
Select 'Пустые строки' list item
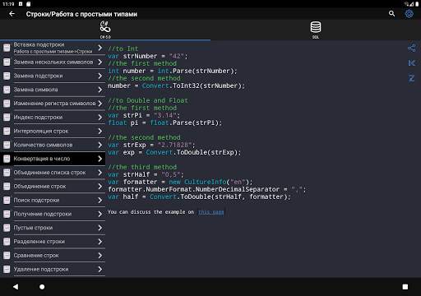[x=53, y=228]
